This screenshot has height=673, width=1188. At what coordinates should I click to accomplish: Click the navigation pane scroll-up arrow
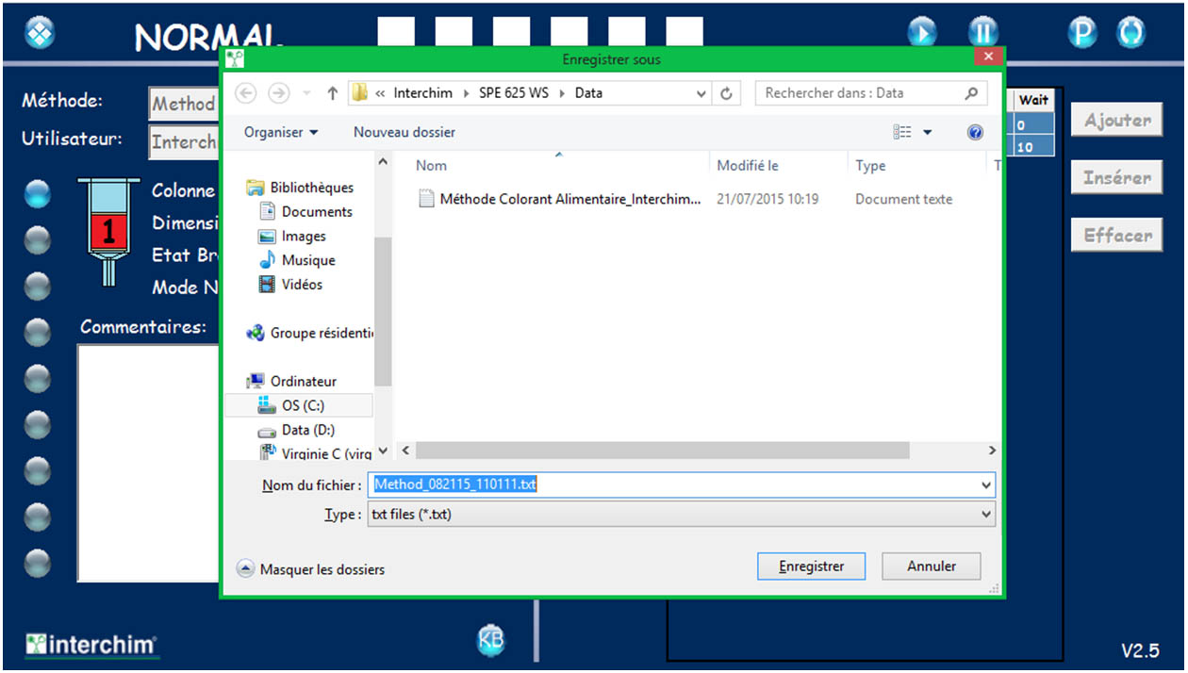pos(383,163)
